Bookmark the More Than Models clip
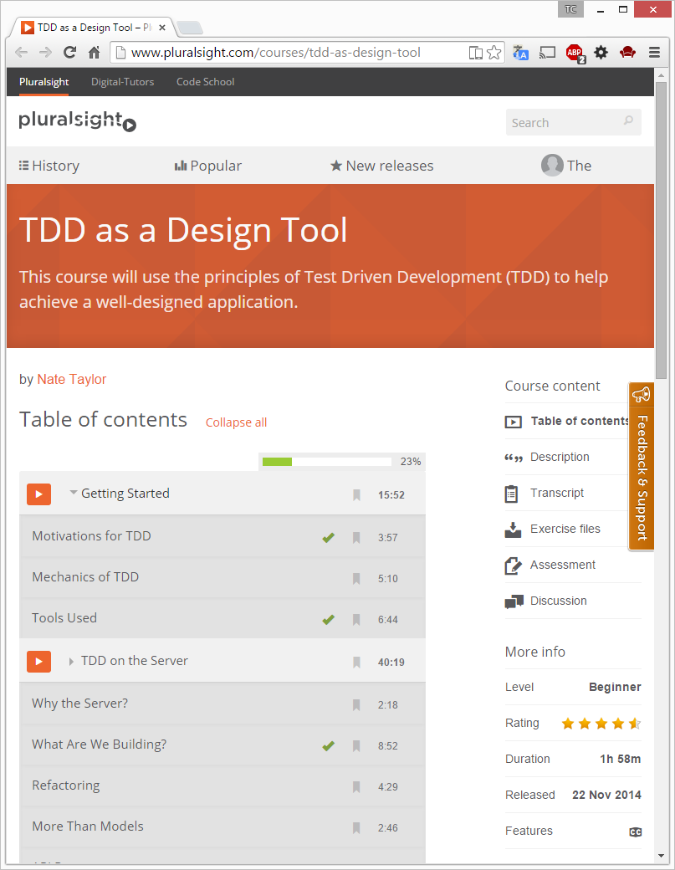The height and width of the screenshot is (870, 675). point(356,828)
